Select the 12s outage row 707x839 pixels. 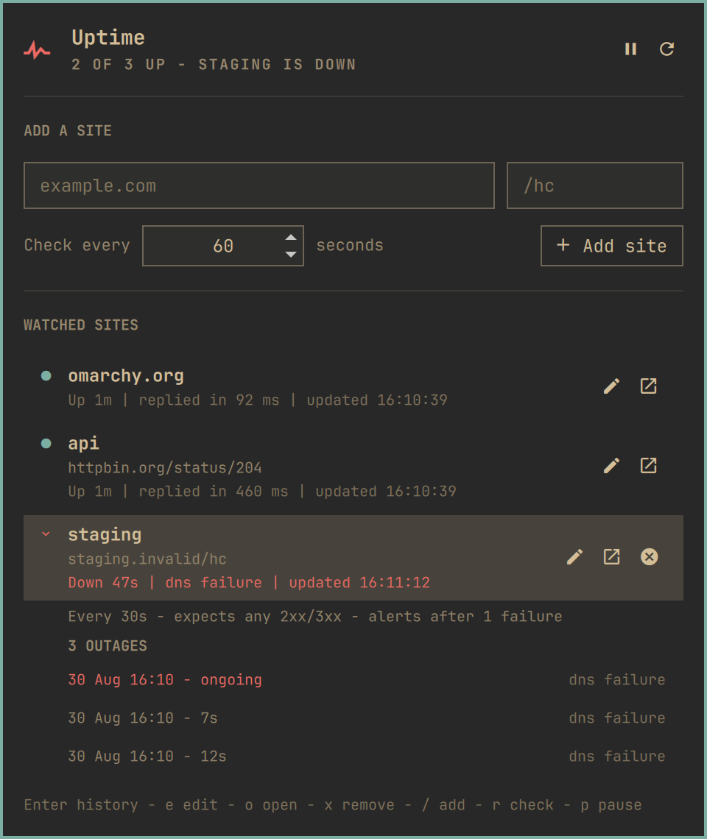coord(367,757)
